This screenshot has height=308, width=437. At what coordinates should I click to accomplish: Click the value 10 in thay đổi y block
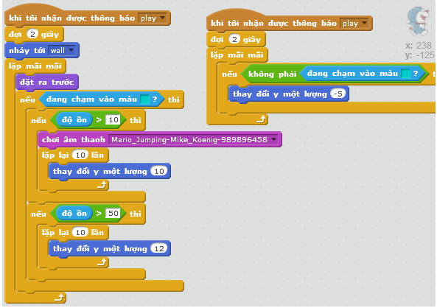[159, 171]
